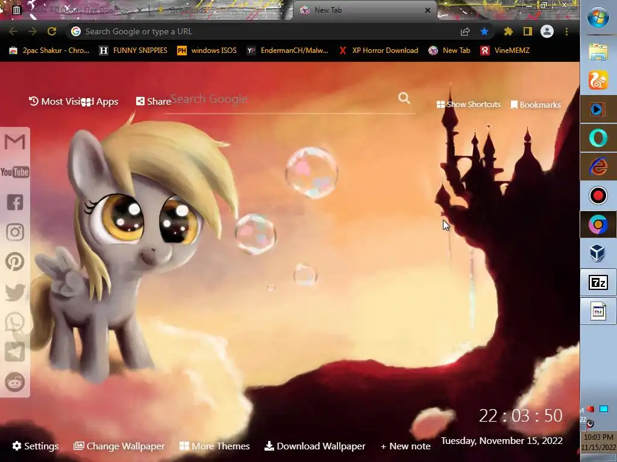Image resolution: width=617 pixels, height=462 pixels.
Task: Click the address bar URL field
Action: (264, 31)
